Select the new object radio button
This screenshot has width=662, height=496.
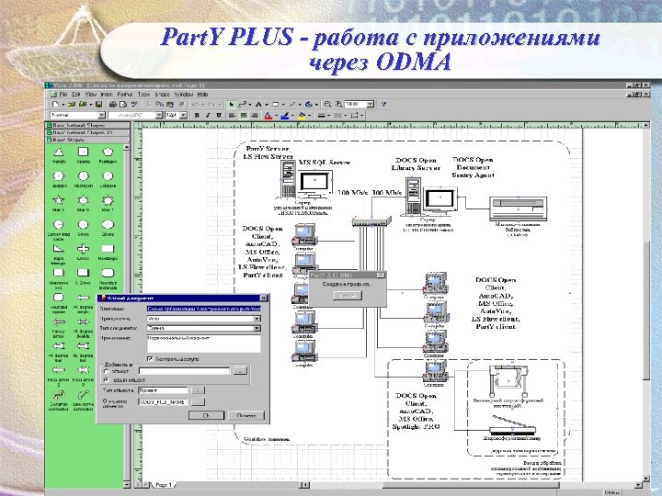click(107, 380)
